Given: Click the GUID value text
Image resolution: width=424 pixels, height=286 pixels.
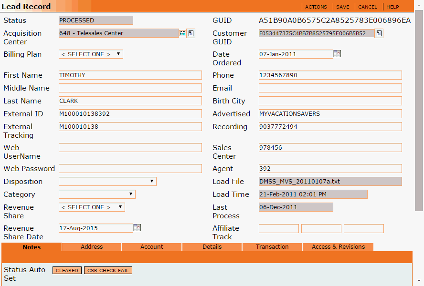Looking at the screenshot, I should pos(335,20).
